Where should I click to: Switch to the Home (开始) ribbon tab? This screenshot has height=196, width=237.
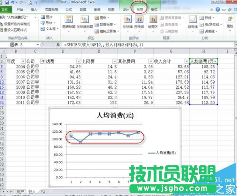tap(20, 9)
